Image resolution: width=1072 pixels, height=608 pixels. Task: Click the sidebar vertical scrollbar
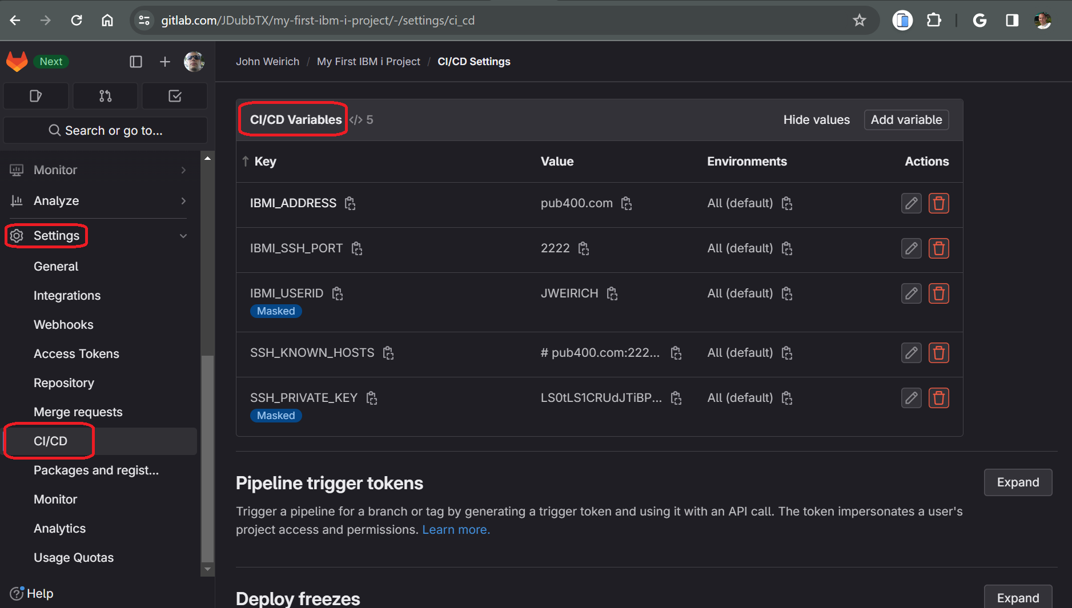(208, 459)
